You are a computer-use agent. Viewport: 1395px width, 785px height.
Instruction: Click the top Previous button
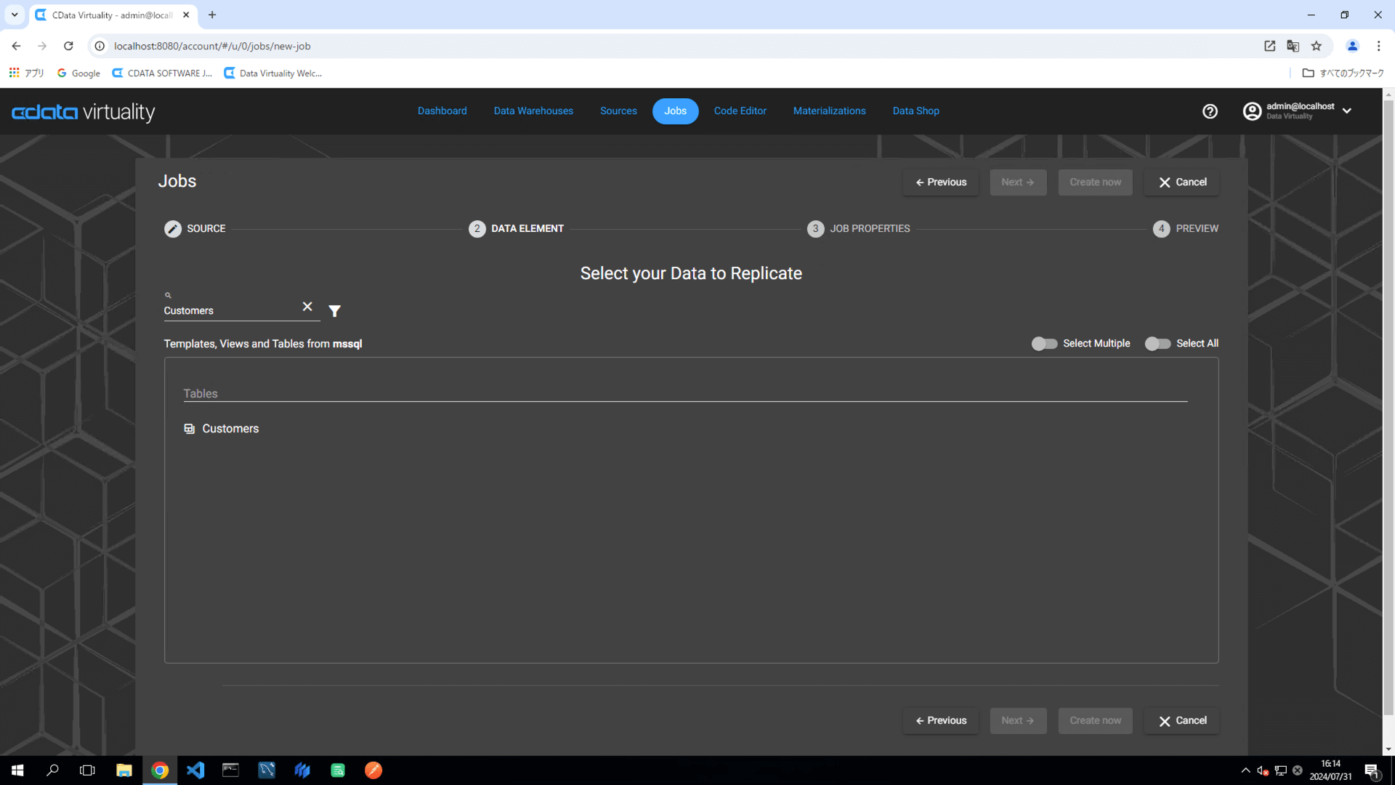[x=941, y=182]
